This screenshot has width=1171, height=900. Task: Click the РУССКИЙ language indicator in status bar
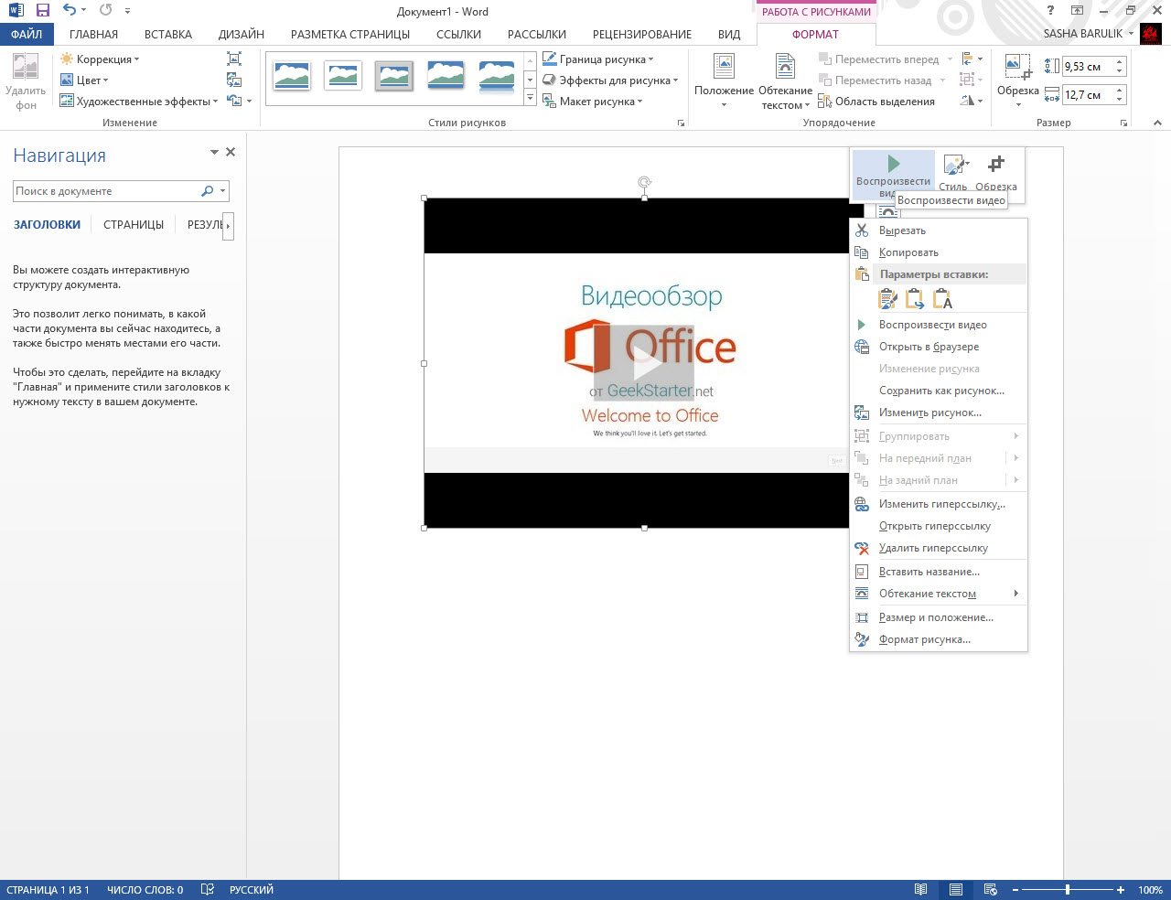pos(252,890)
